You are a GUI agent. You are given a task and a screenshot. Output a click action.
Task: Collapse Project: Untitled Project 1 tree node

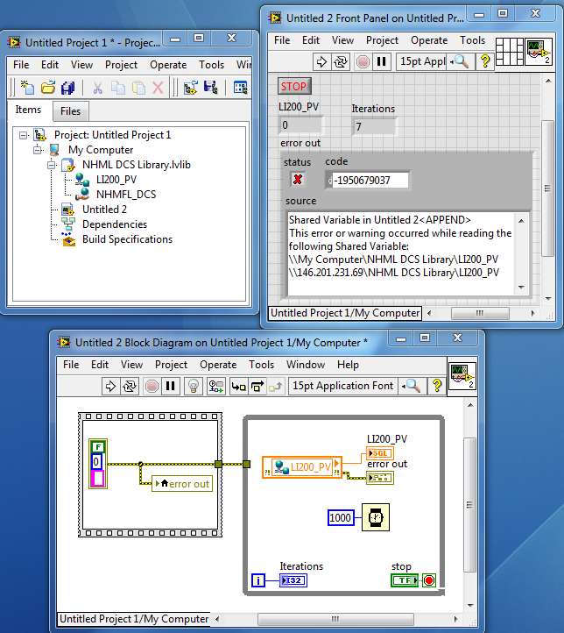click(24, 135)
